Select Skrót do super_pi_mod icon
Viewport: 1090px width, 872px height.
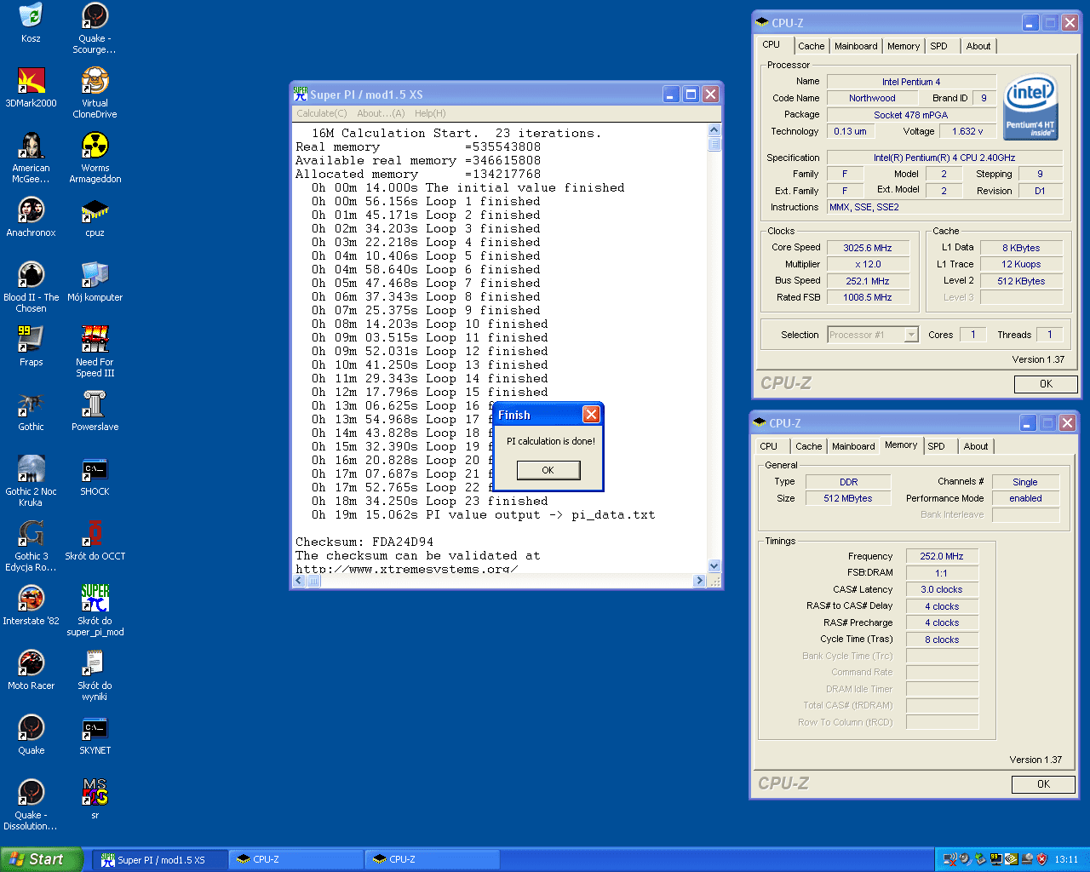point(95,611)
